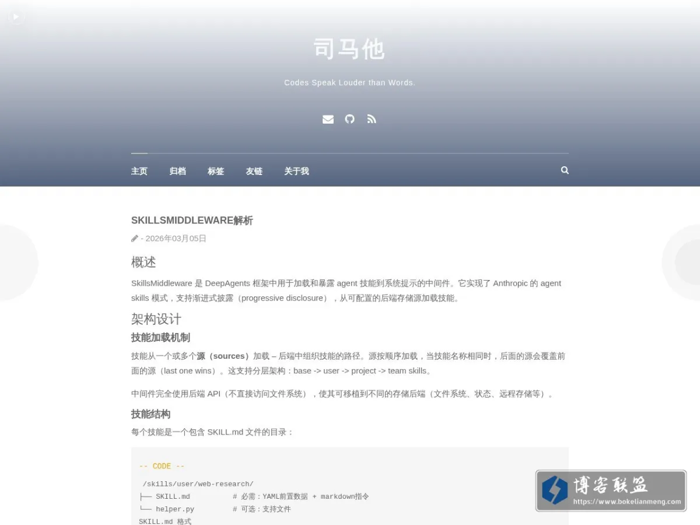
Task: Click the search magnifier icon
Action: tap(565, 170)
